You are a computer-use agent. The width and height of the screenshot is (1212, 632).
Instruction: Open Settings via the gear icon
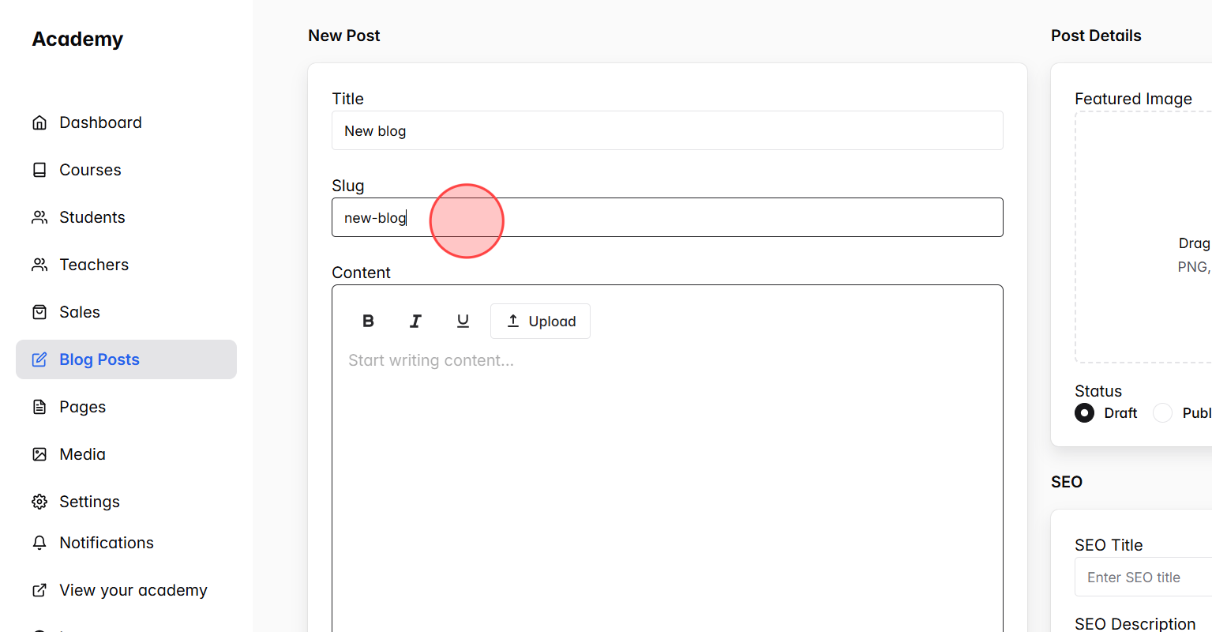pos(39,501)
